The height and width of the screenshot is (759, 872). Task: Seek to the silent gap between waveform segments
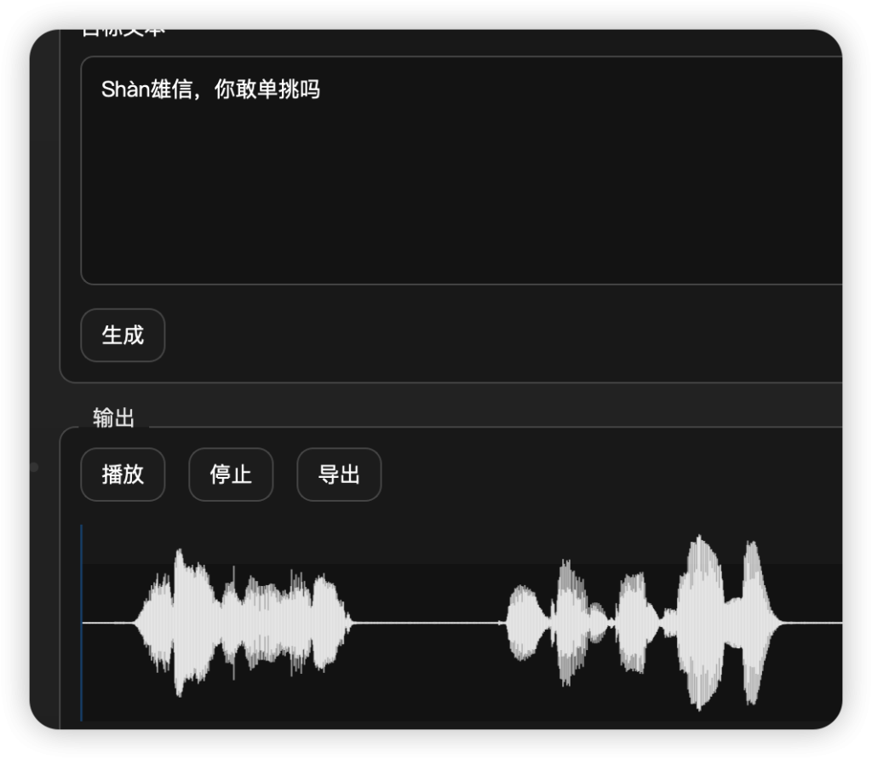(x=426, y=623)
